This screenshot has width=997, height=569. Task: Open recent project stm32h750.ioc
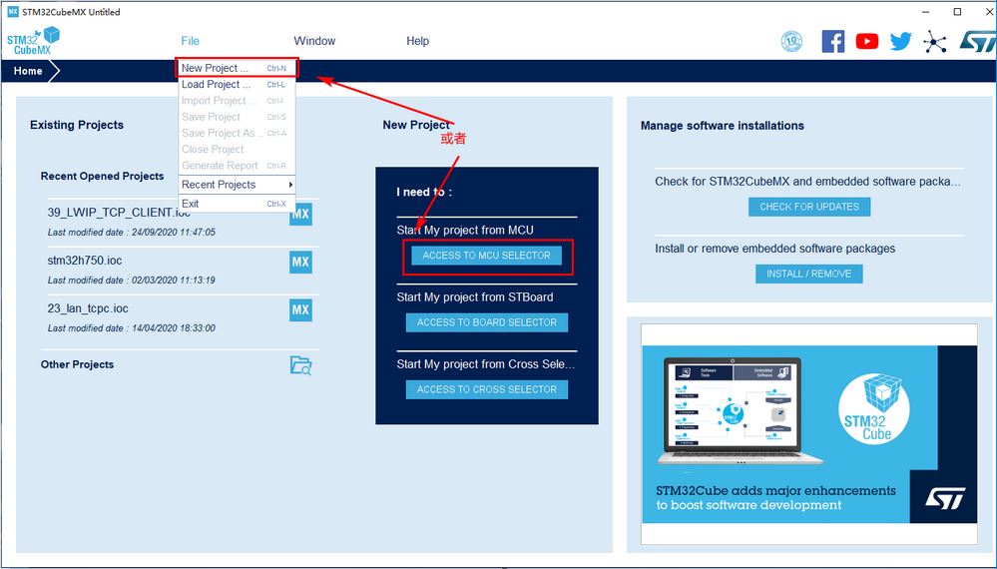(x=85, y=261)
